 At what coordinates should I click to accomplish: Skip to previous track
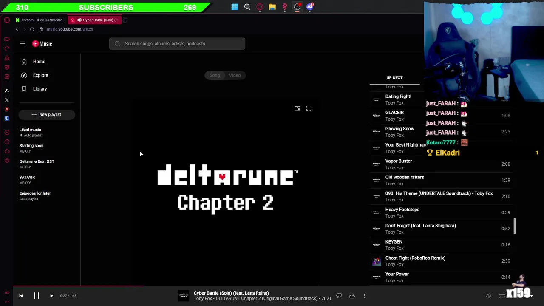coord(20,296)
